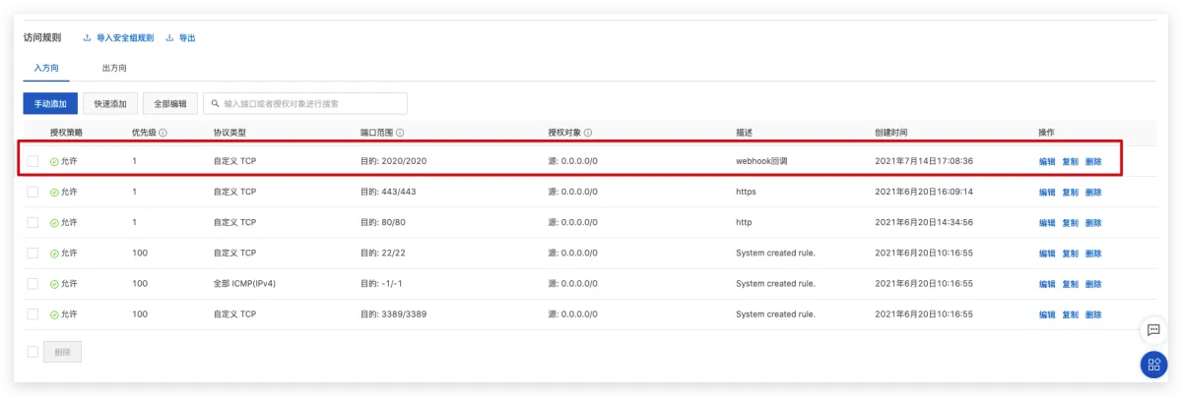The width and height of the screenshot is (1182, 396).
Task: Click 编辑 for the 80/80 http rule
Action: point(1046,223)
